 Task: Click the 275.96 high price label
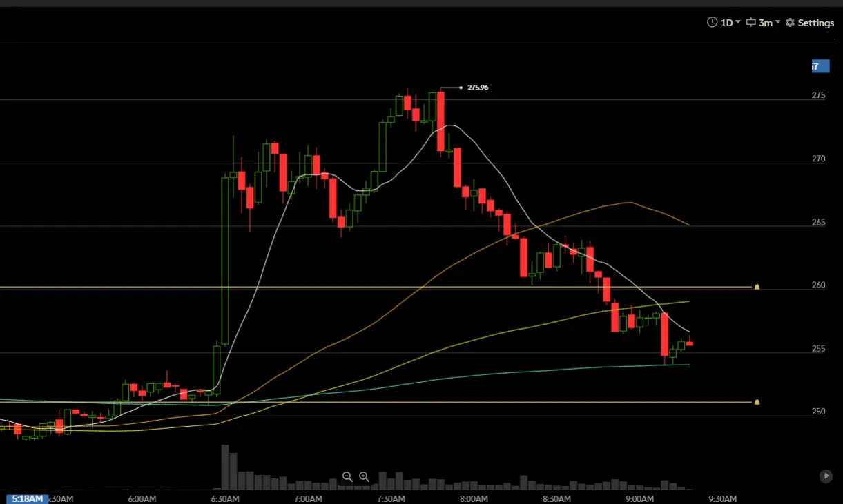(478, 88)
